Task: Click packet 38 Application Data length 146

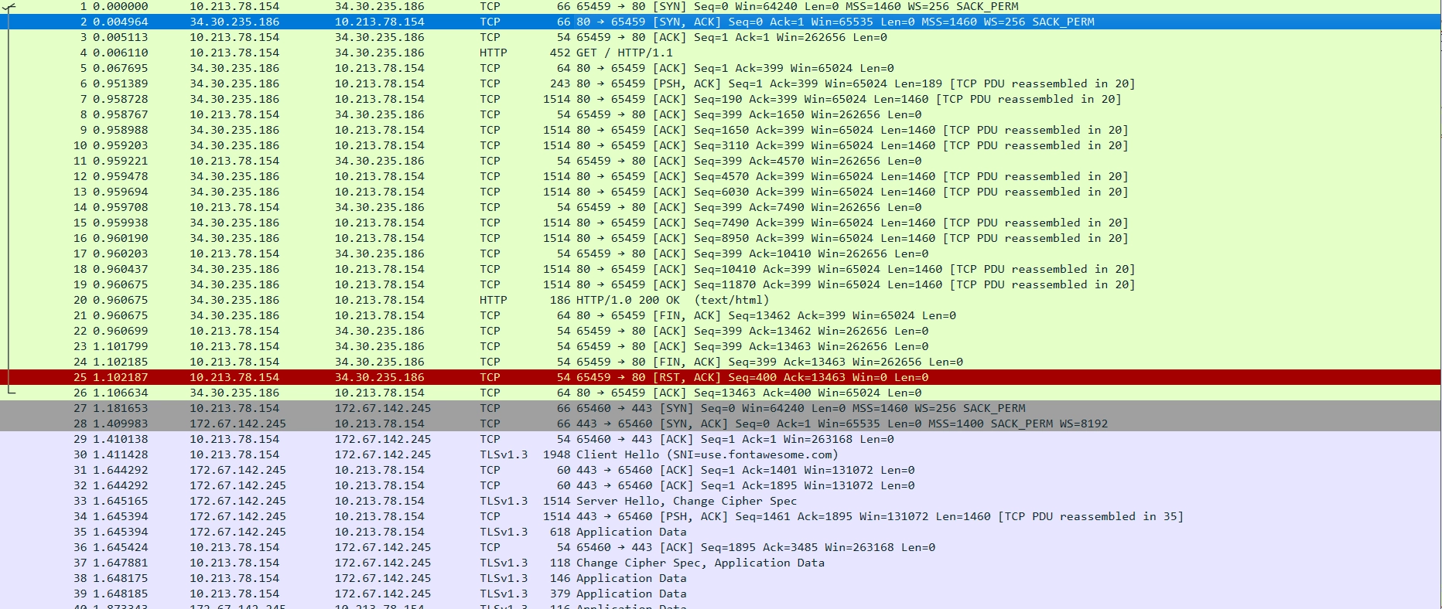Action: pos(721,578)
